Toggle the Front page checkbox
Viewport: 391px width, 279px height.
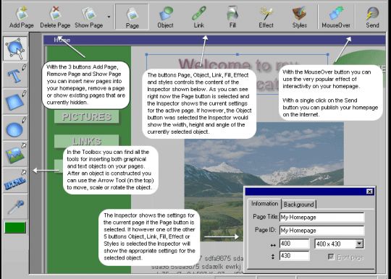(x=331, y=257)
